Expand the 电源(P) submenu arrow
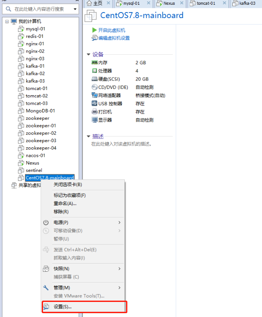 pyautogui.click(x=120, y=223)
